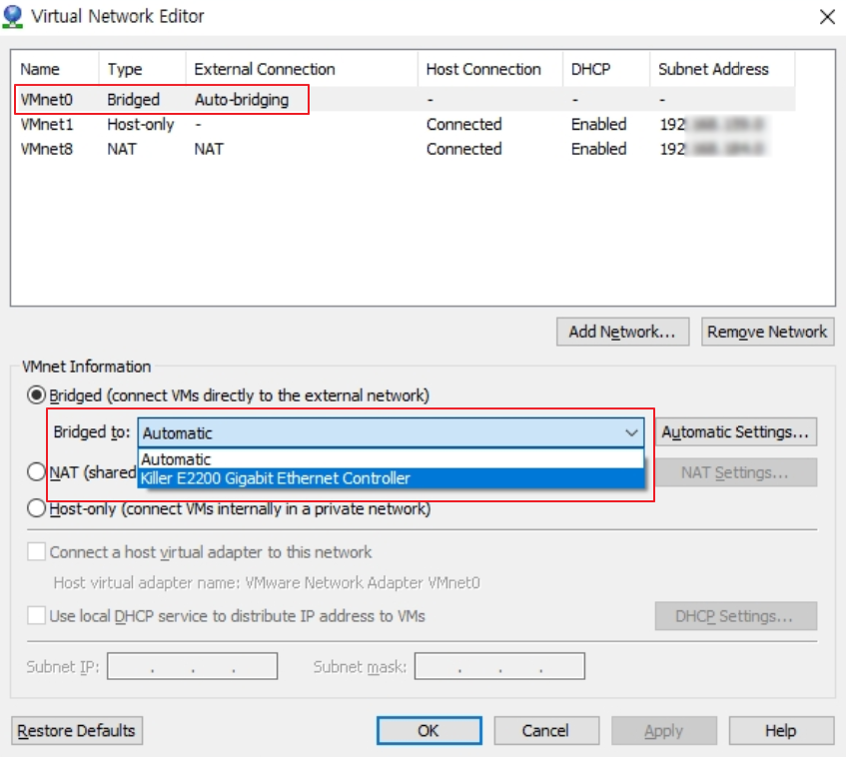Click the Remove Network button
Image resolution: width=846 pixels, height=757 pixels.
767,332
